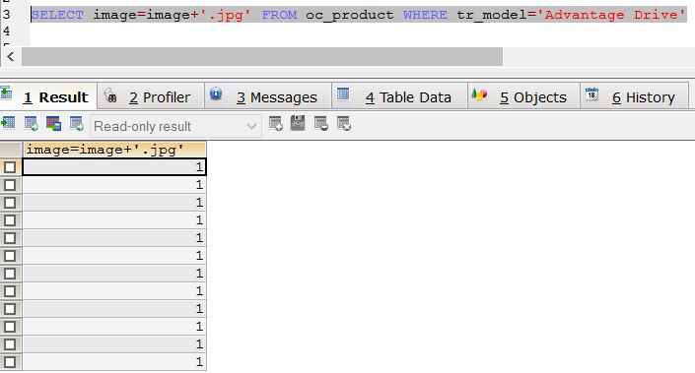The image size is (695, 373).
Task: Click the left scroll arrow of the editor
Action: (x=11, y=57)
